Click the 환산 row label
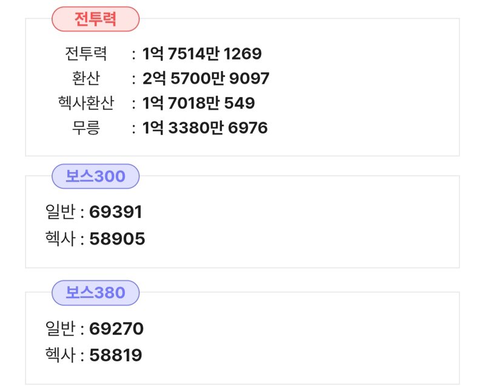Screen dimensions: 485x386 coord(86,78)
